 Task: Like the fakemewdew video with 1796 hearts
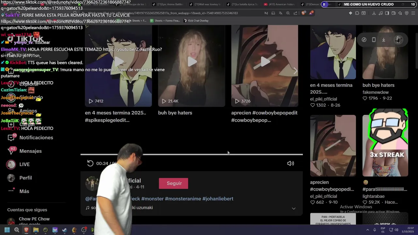point(365,98)
